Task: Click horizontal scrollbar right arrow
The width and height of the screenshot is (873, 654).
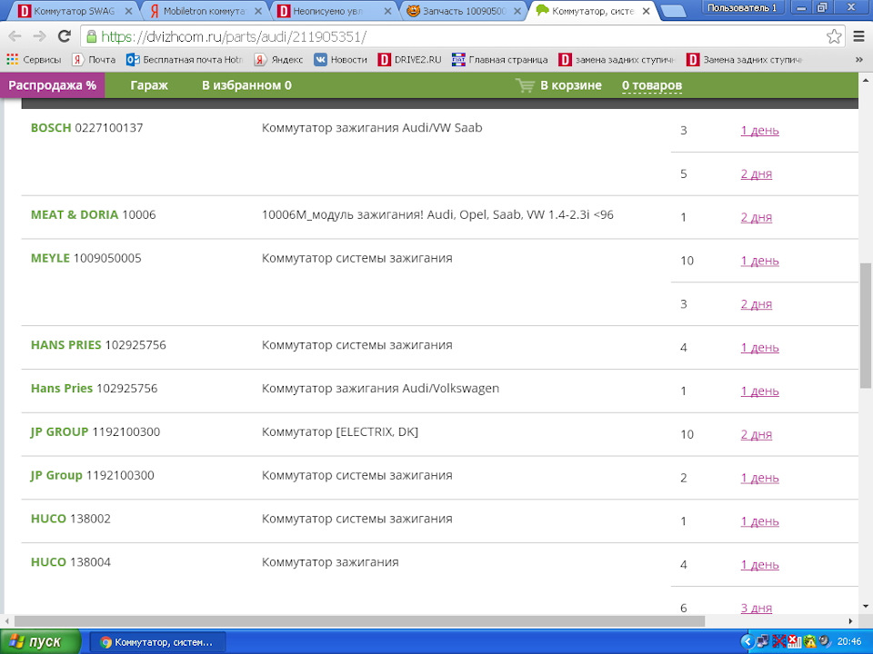Action: (851, 620)
